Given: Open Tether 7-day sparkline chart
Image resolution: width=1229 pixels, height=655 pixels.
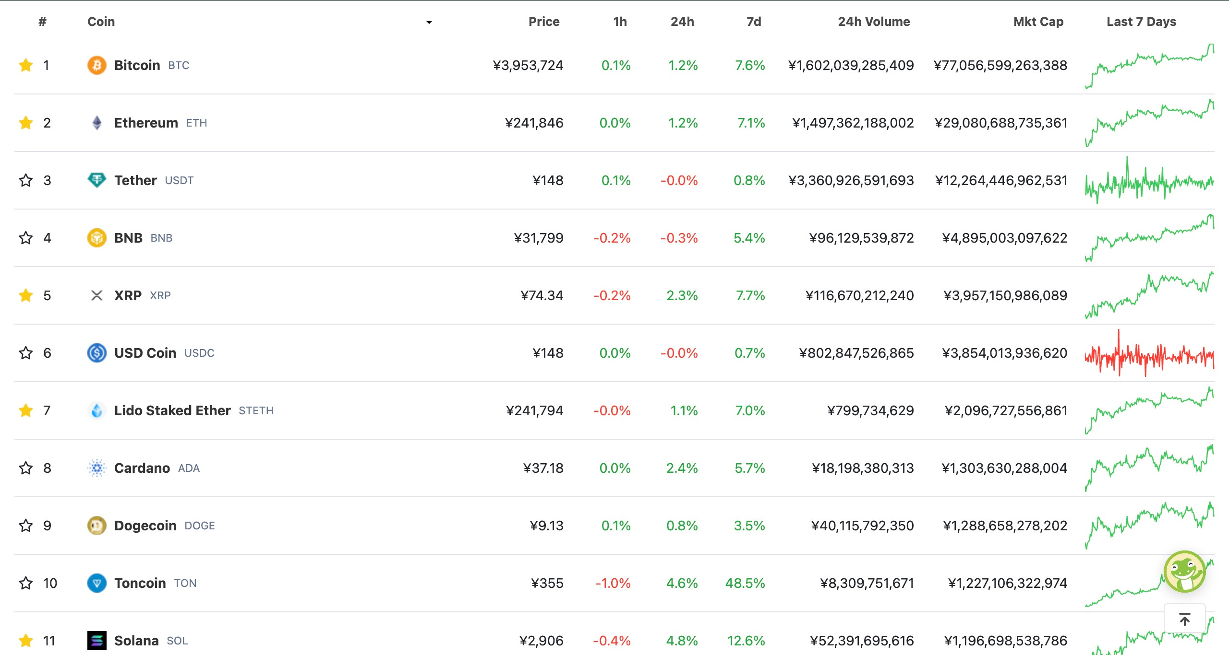Looking at the screenshot, I should (x=1149, y=180).
